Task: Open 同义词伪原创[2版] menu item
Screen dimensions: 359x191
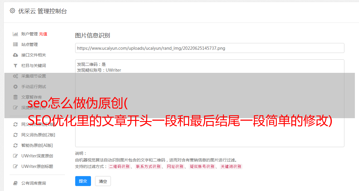Action: click(38, 135)
